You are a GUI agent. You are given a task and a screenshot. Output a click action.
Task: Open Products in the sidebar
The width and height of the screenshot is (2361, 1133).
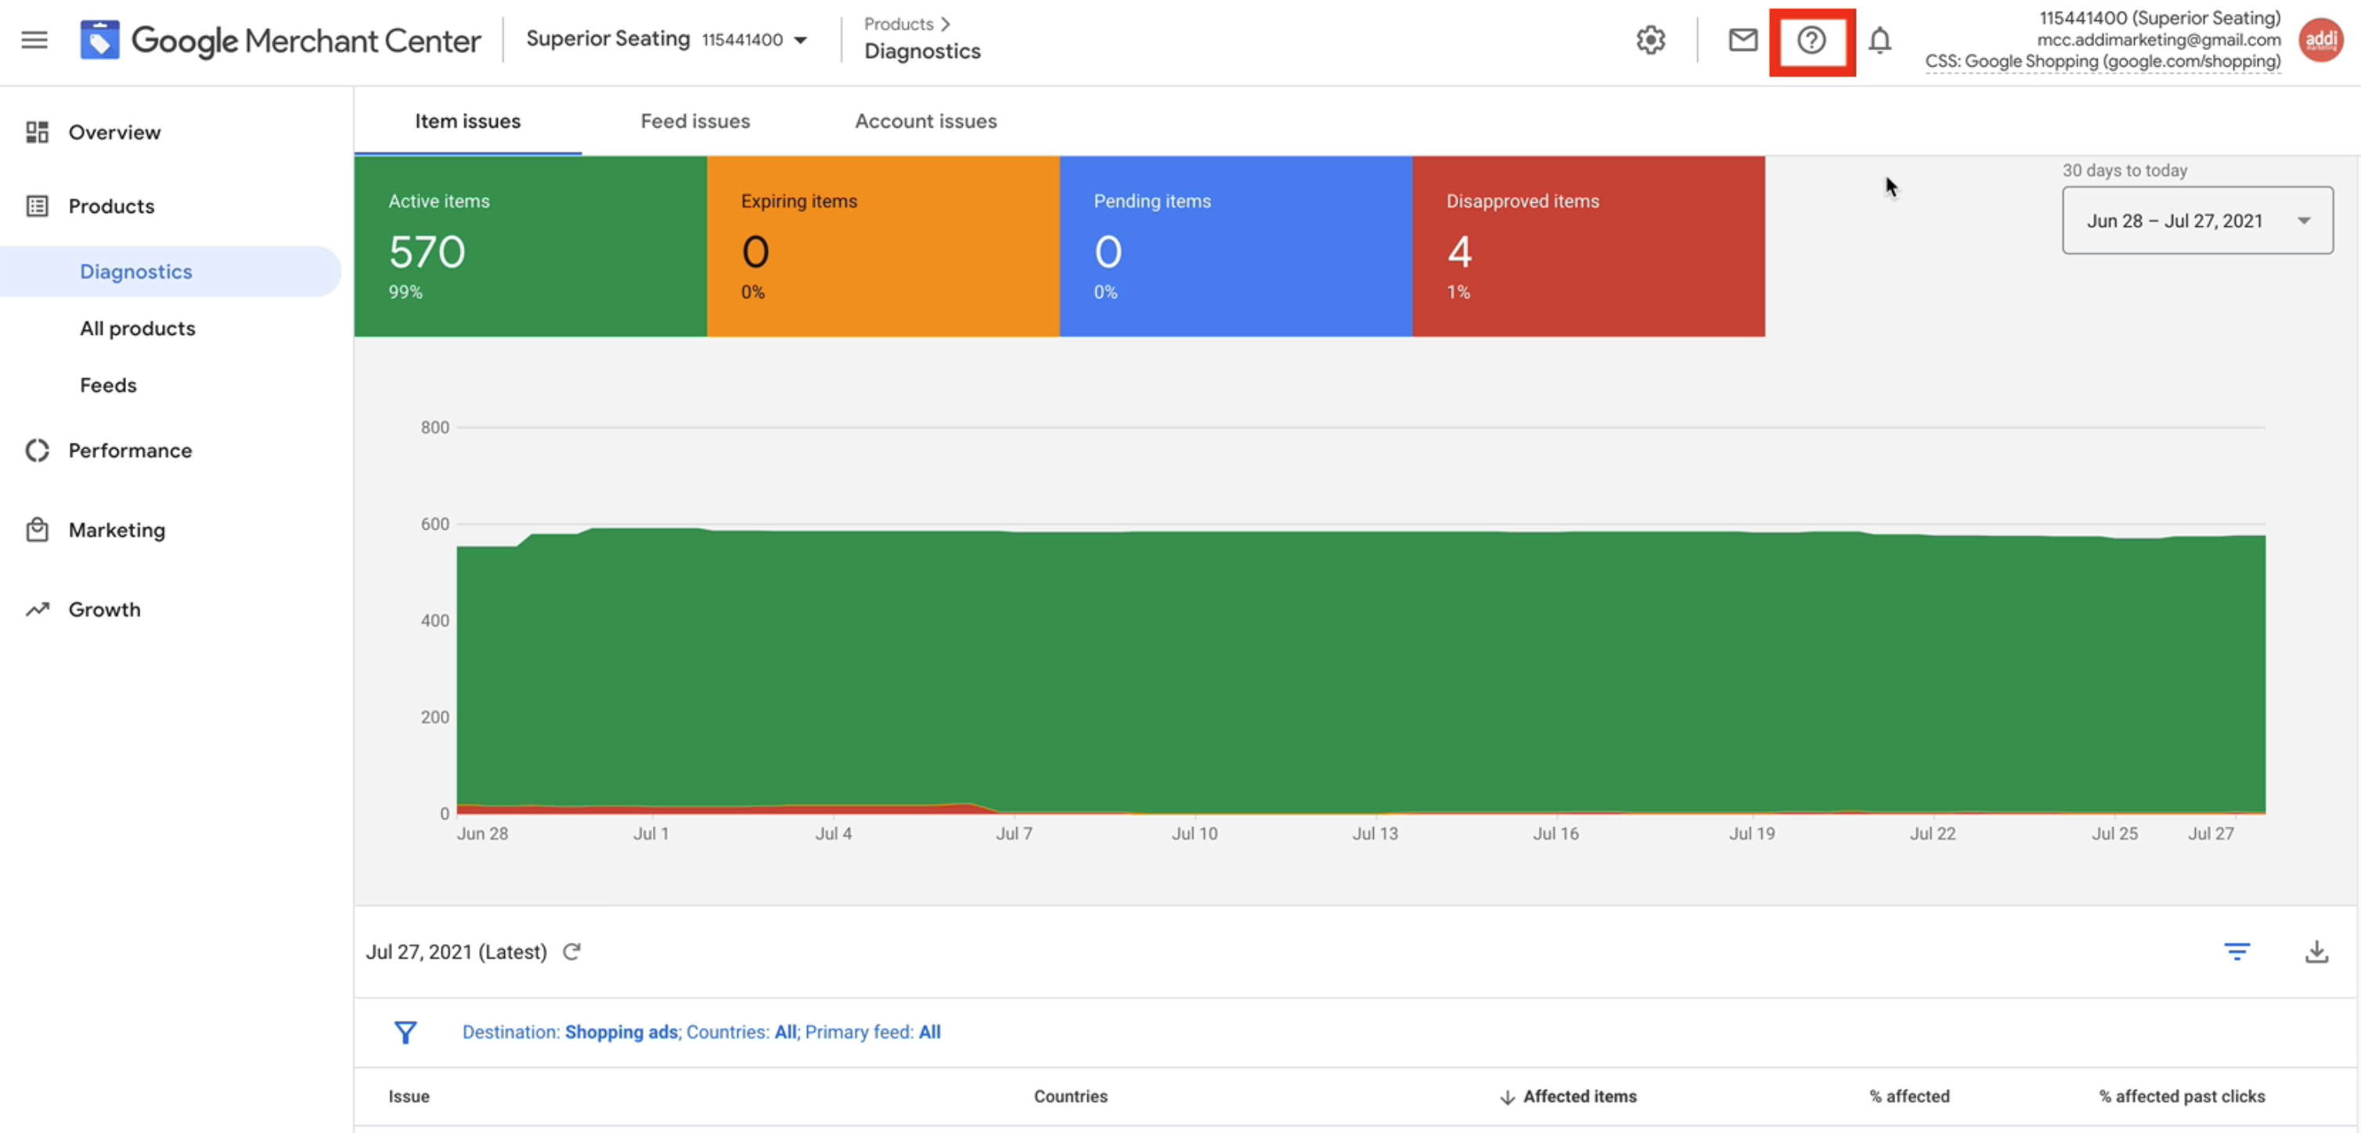click(112, 206)
